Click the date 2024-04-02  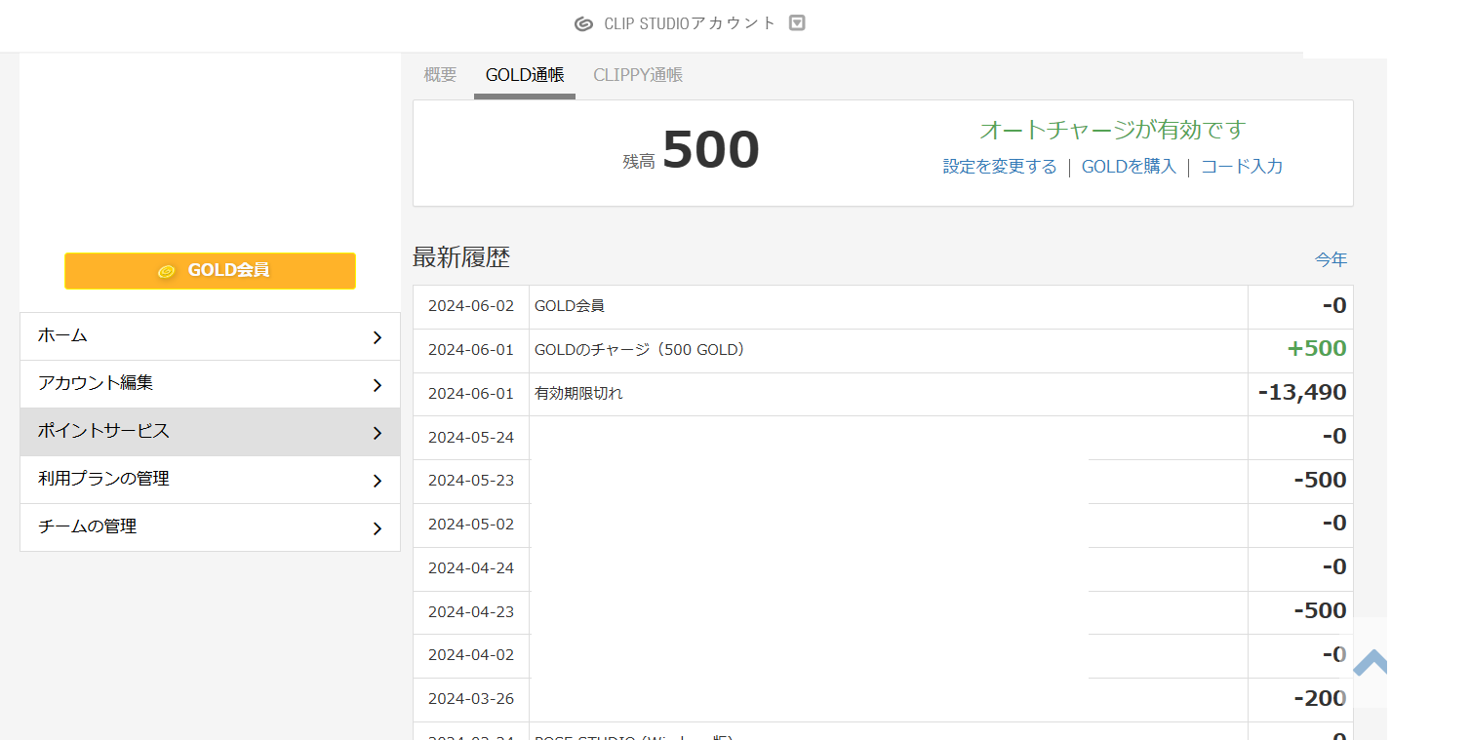(x=471, y=655)
